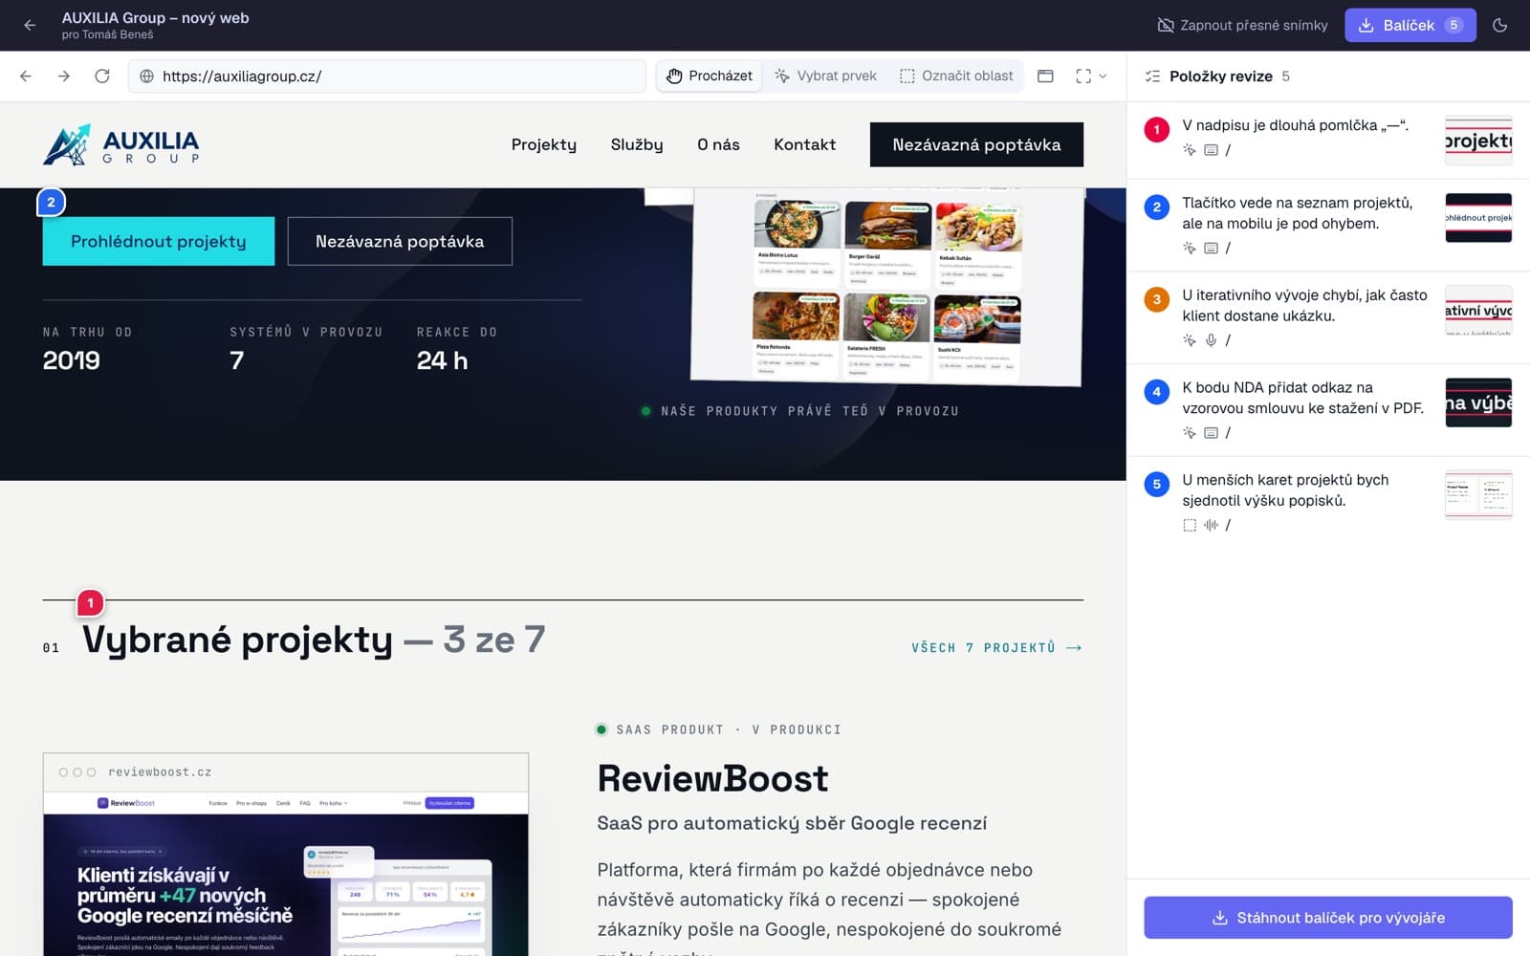Click the keyboard icon on review item 1
The image size is (1530, 956).
pyautogui.click(x=1211, y=150)
